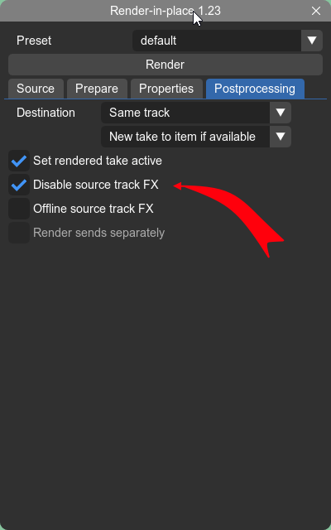Image resolution: width=331 pixels, height=530 pixels.
Task: Select the Postprocessing tab
Action: (x=255, y=89)
